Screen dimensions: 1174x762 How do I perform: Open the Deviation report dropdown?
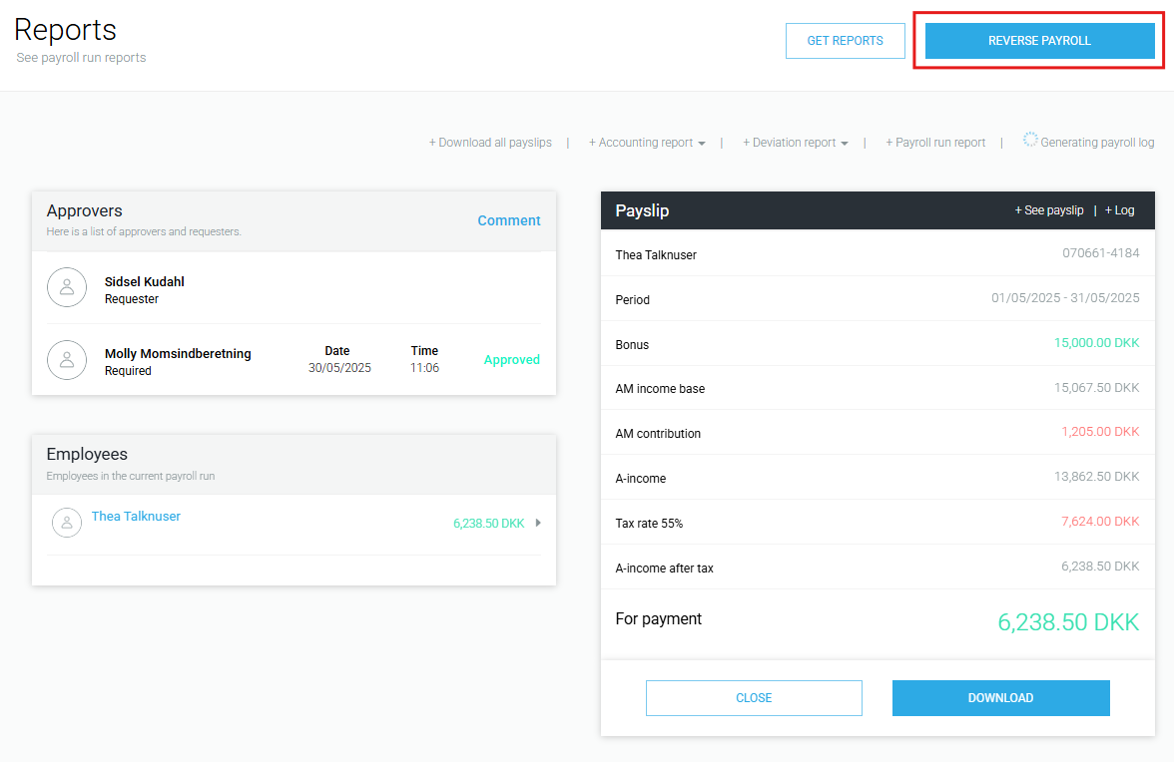coord(796,143)
